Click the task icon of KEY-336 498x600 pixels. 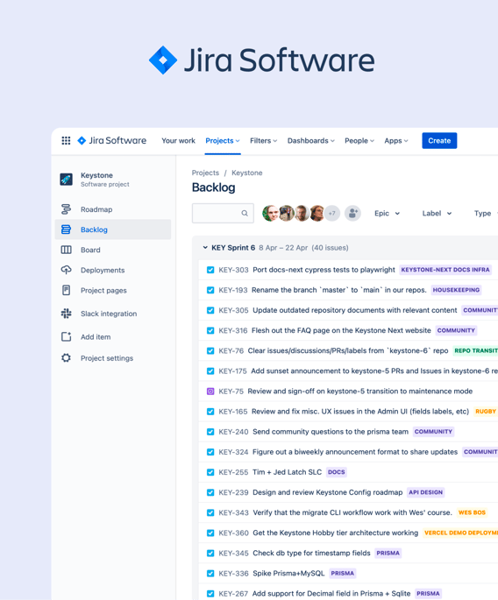point(210,574)
